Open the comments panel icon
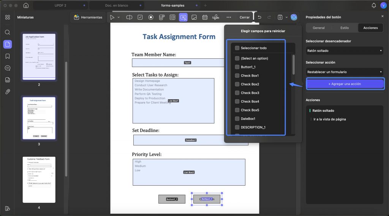This screenshot has width=389, height=216. click(x=8, y=68)
